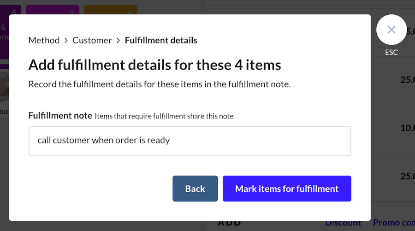Select the magenta category tile showing 2
This screenshot has height=231, width=415.
point(52,9)
